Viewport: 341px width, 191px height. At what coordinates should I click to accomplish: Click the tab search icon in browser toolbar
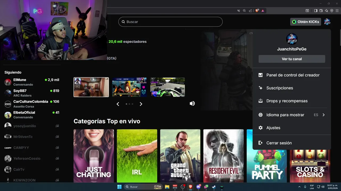[x=307, y=11]
